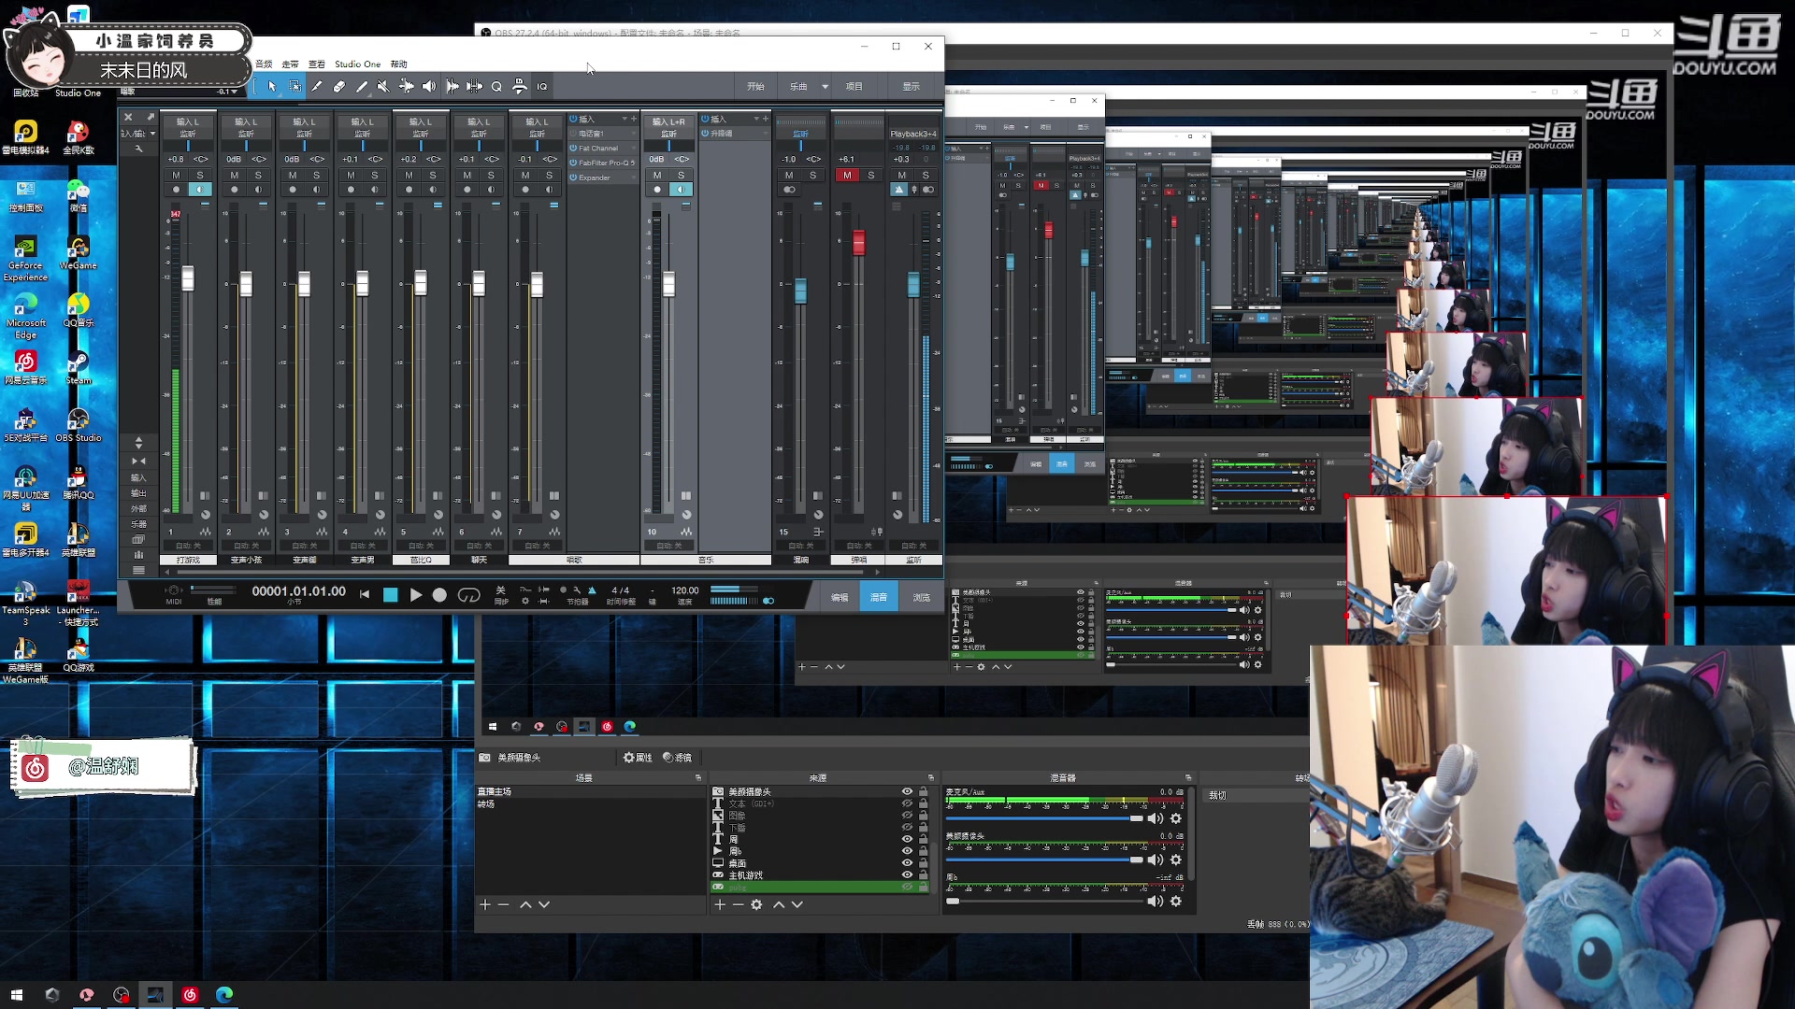Open channel 1 input selector 输入 L
The image size is (1795, 1009).
click(x=188, y=121)
